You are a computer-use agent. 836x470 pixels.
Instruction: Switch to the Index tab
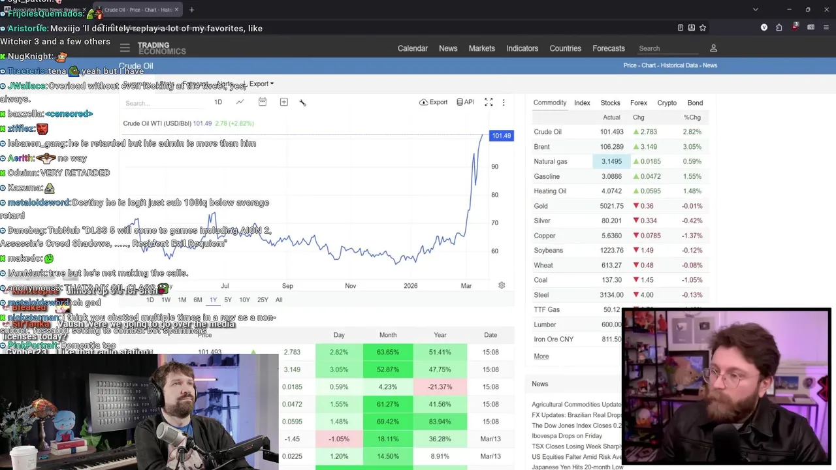point(582,102)
